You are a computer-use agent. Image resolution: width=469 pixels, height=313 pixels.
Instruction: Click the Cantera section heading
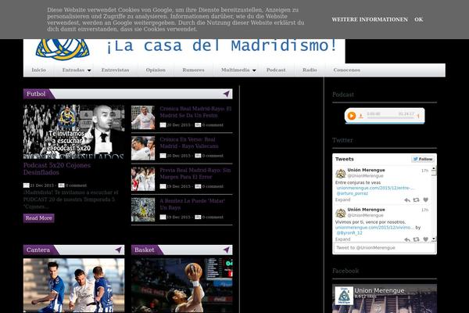coord(38,250)
